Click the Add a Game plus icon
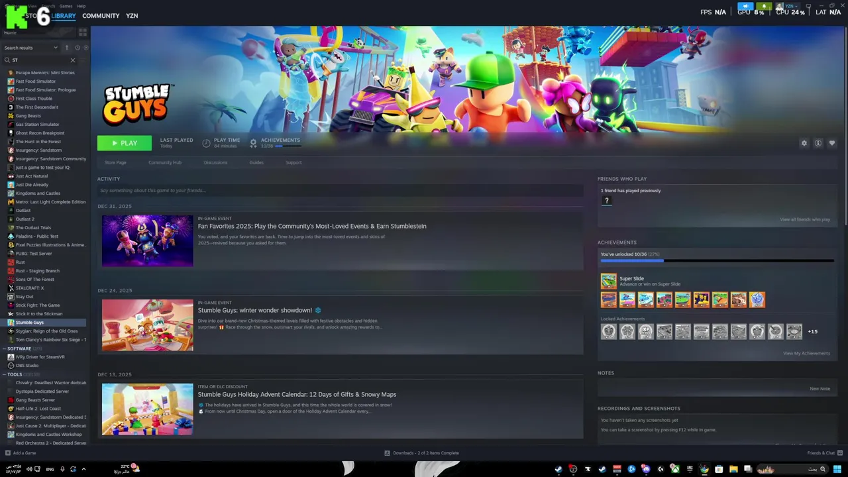The height and width of the screenshot is (477, 848). click(8, 453)
